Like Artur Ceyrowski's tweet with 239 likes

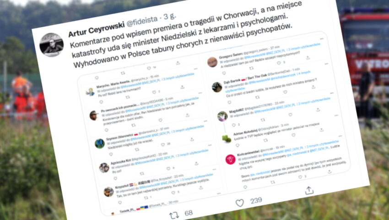(x=240, y=203)
